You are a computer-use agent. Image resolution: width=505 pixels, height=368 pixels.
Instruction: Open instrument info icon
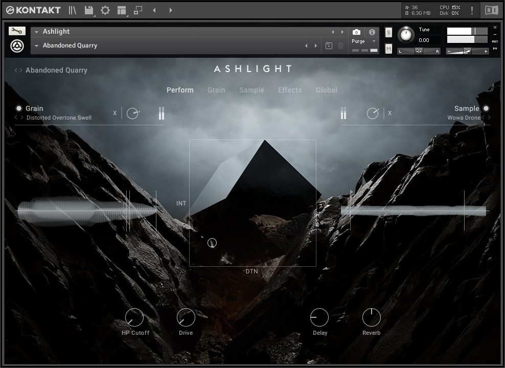pyautogui.click(x=372, y=32)
